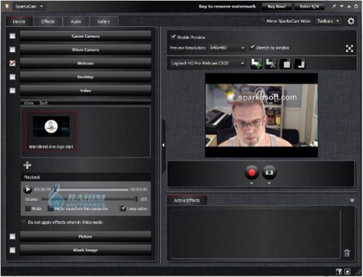This screenshot has width=363, height=277.
Task: Open the View menu in the video list
Action: (29, 103)
